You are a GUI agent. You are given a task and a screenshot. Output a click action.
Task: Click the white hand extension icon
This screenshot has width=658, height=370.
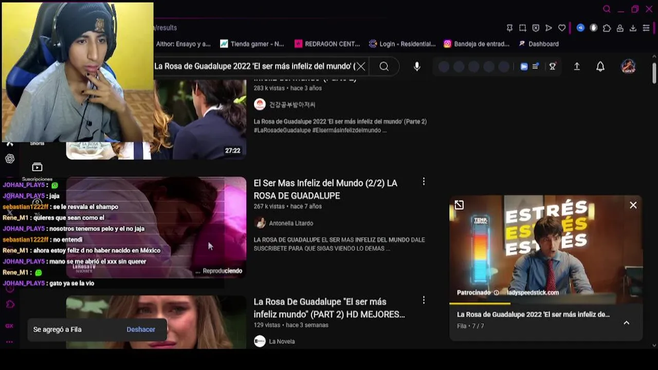point(594,28)
